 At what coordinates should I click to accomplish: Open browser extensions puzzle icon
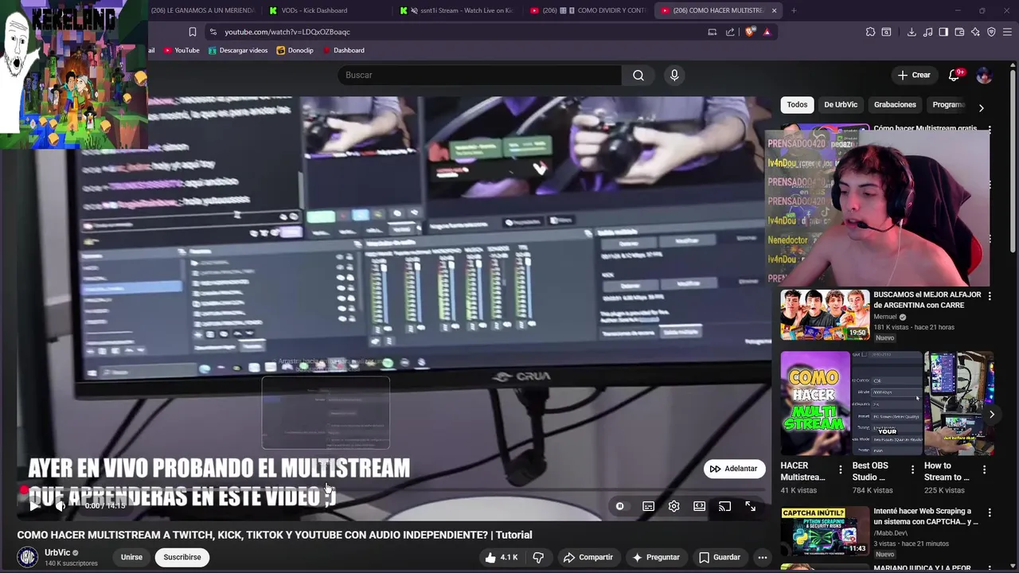870,32
